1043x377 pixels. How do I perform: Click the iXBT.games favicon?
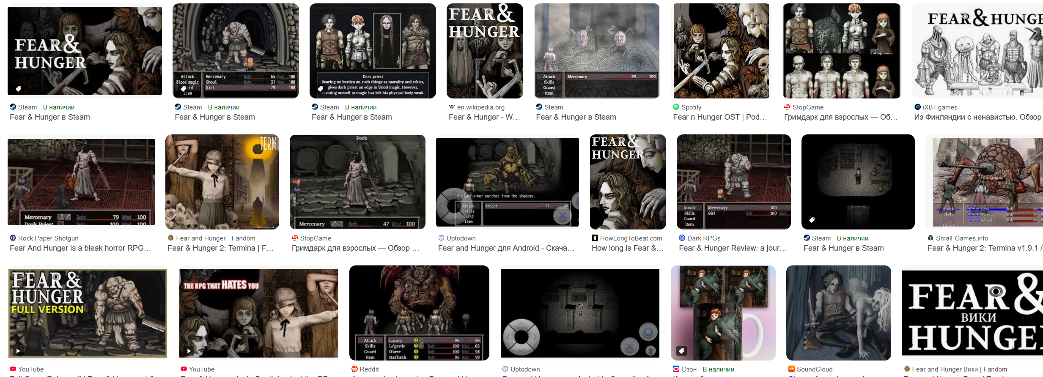tap(917, 107)
